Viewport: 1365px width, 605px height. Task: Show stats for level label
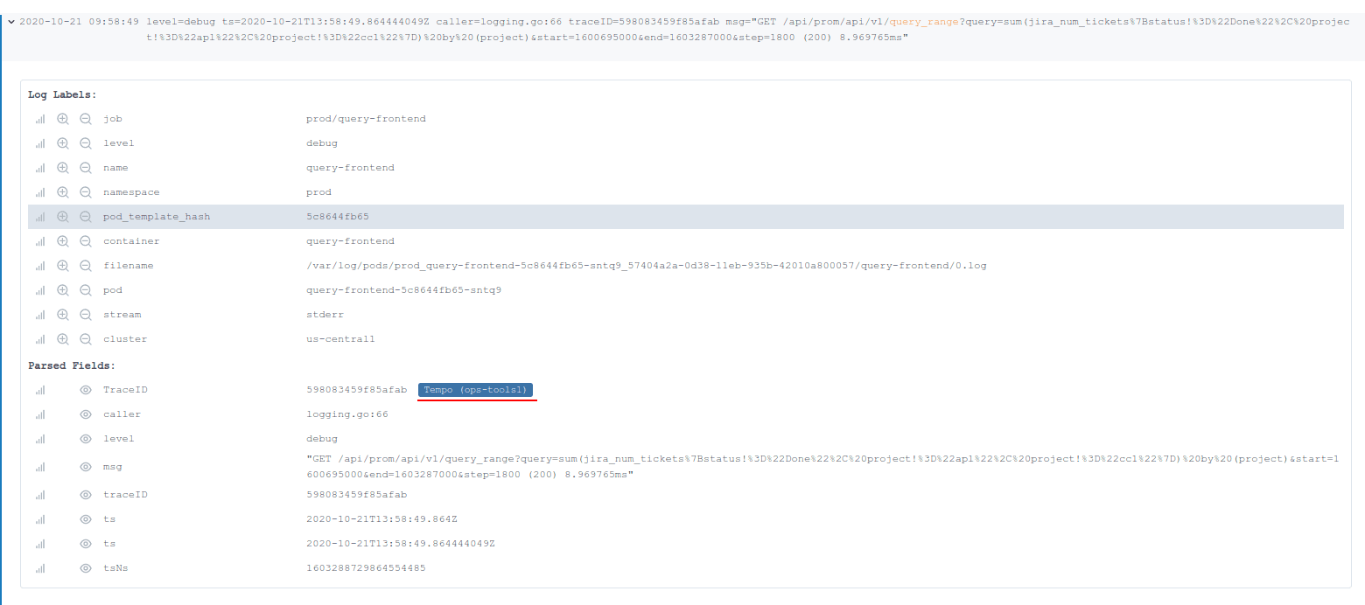tap(40, 143)
